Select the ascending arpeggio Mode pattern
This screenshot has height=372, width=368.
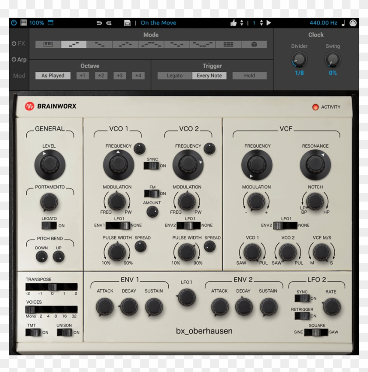point(74,44)
